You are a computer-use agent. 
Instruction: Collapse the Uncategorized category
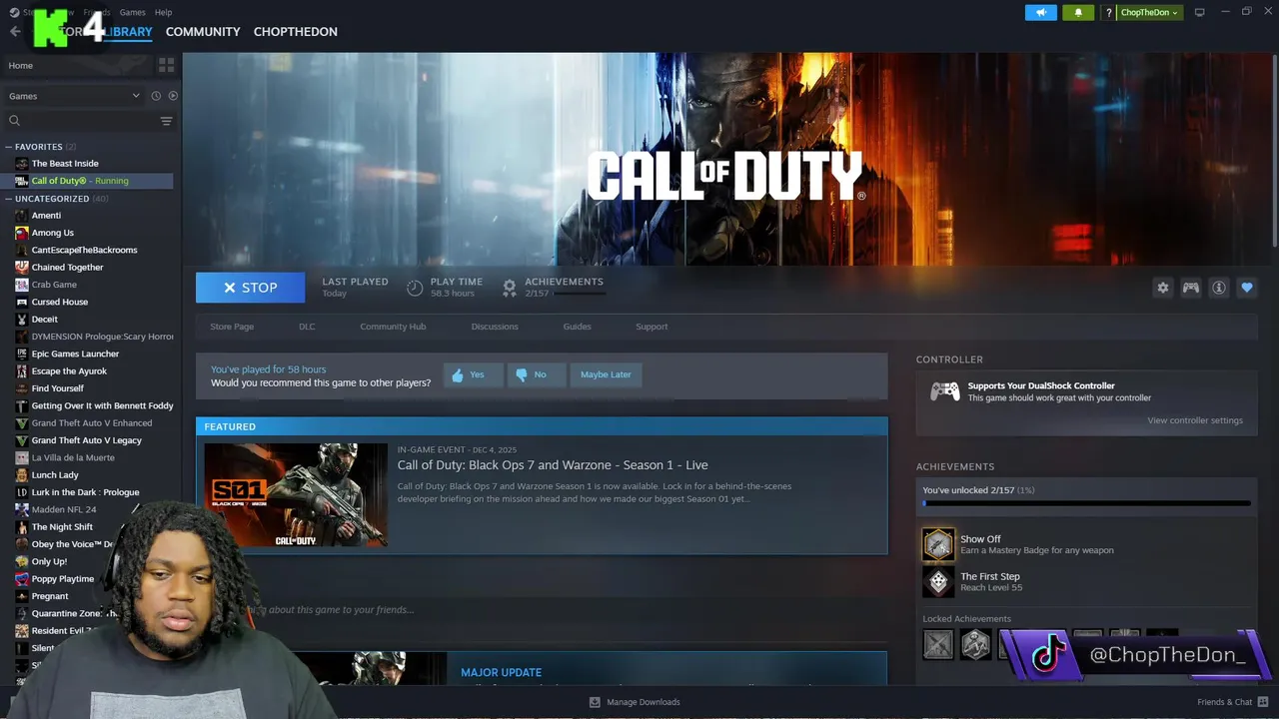click(9, 199)
